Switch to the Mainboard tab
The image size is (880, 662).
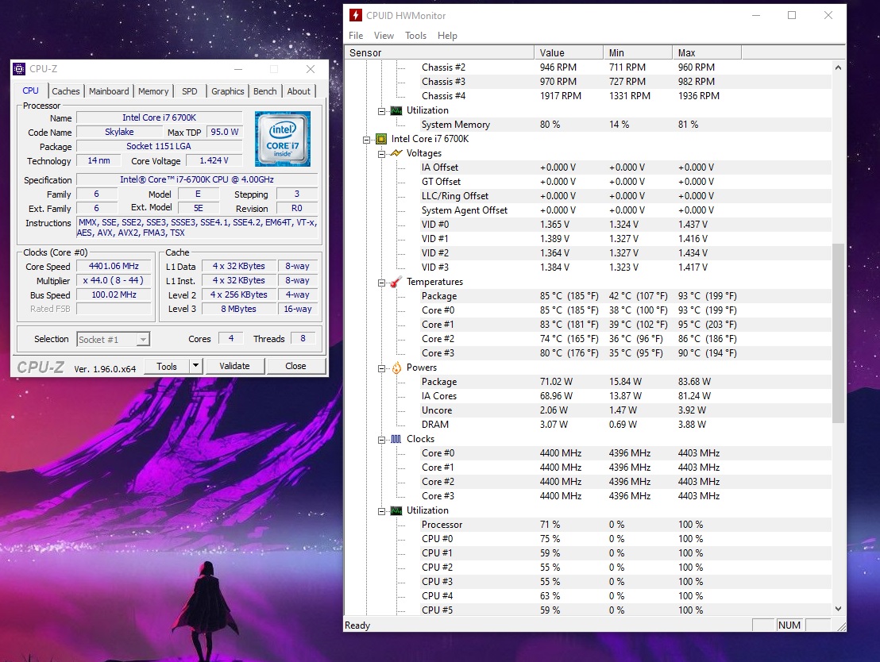(x=109, y=90)
